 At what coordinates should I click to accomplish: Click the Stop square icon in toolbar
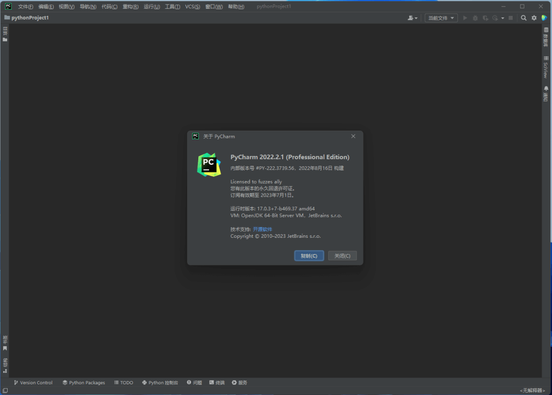[x=510, y=18]
